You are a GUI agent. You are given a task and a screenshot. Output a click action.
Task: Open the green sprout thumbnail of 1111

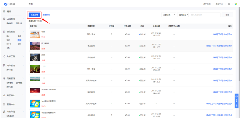pyautogui.click(x=35, y=69)
